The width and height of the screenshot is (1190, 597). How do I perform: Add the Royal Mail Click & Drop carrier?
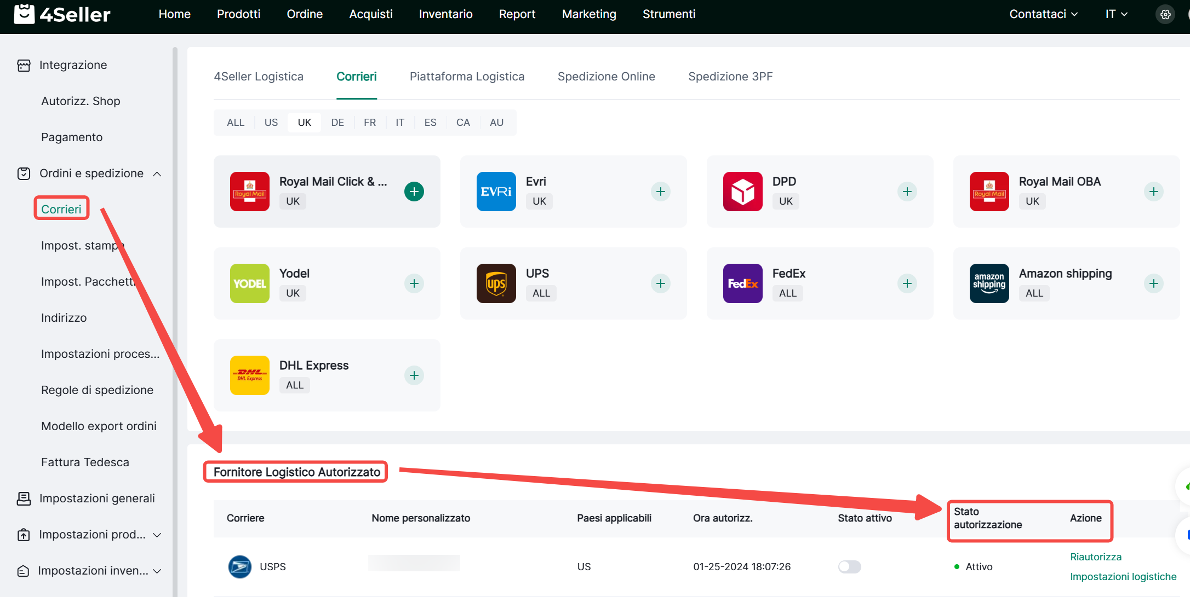414,192
